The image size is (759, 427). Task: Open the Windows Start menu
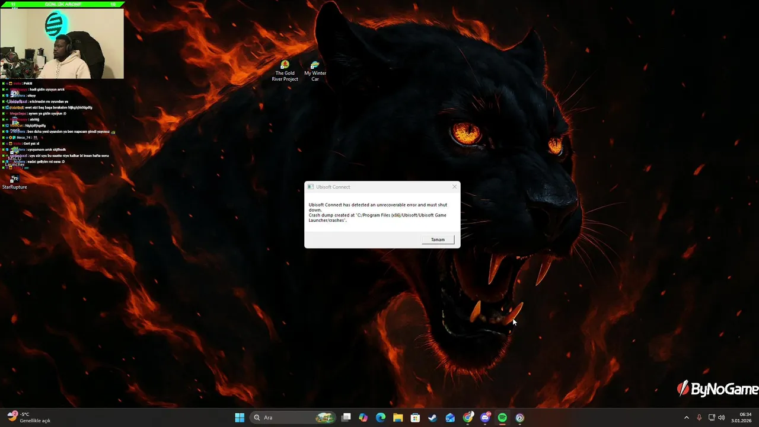click(x=240, y=418)
